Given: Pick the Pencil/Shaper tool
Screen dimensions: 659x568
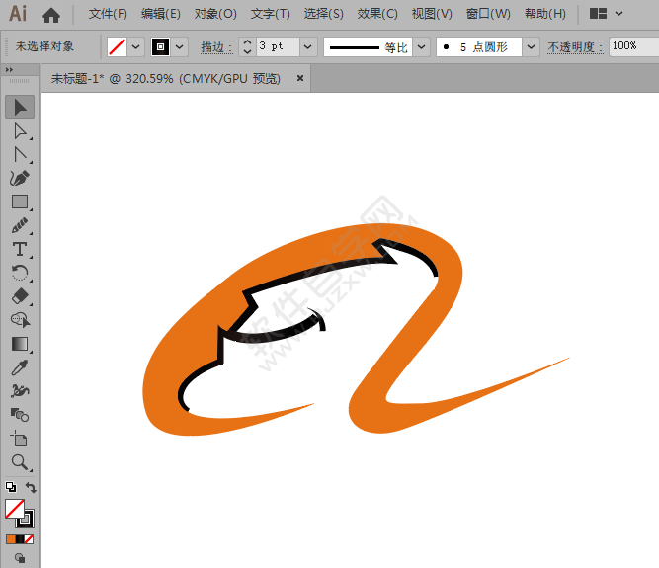Looking at the screenshot, I should [x=20, y=225].
